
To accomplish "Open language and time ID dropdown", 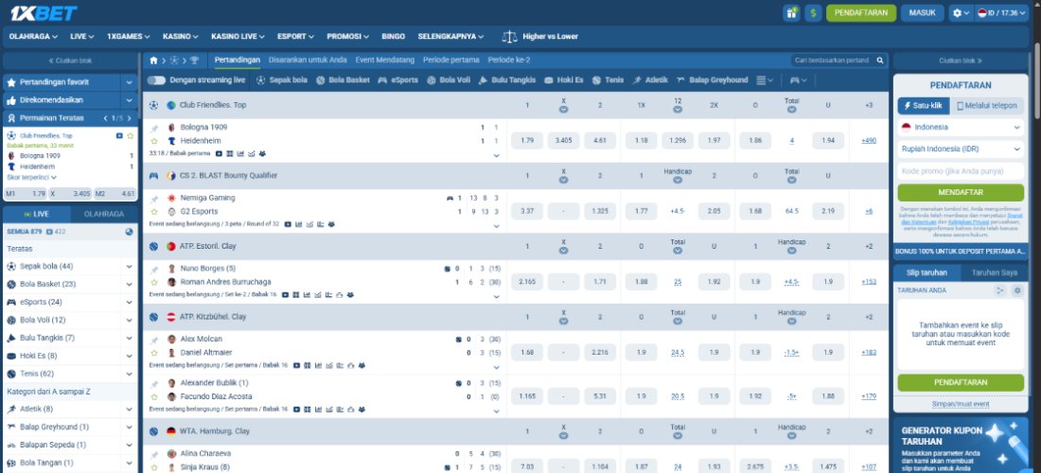I will 1002,12.
